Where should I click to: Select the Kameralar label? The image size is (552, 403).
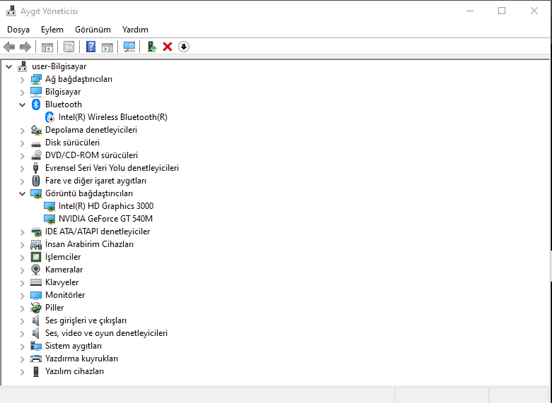pyautogui.click(x=64, y=270)
